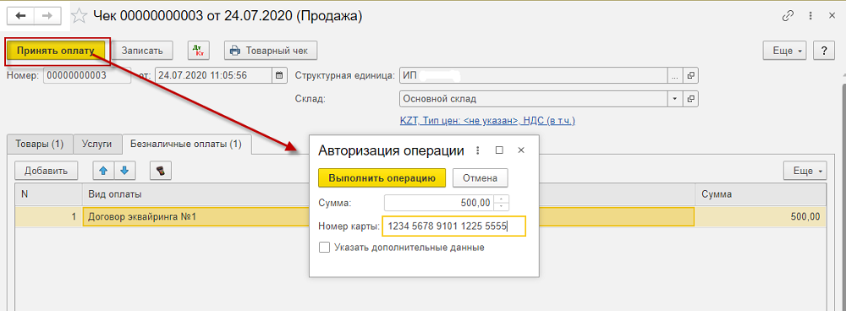Add document to favorites with star icon
This screenshot has height=311, width=846.
point(80,16)
